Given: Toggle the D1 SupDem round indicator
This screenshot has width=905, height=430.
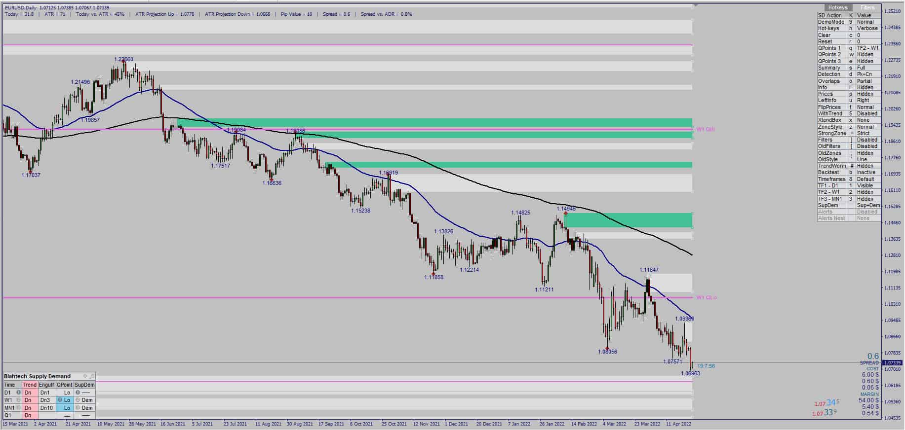Looking at the screenshot, I should [78, 393].
